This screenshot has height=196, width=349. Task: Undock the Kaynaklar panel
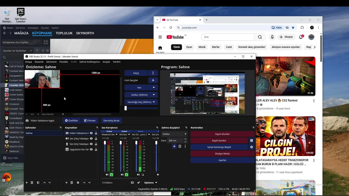point(97,128)
